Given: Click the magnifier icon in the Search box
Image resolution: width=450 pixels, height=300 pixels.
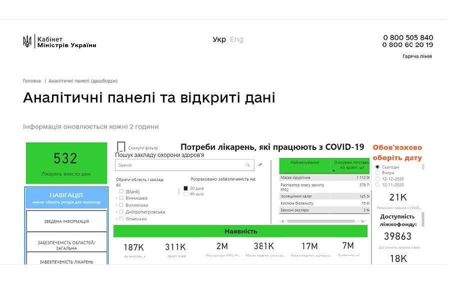Looking at the screenshot, I should [x=247, y=165].
